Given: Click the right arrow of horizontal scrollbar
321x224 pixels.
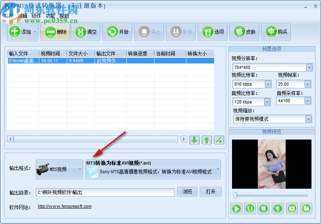Looking at the screenshot, I should [184, 139].
